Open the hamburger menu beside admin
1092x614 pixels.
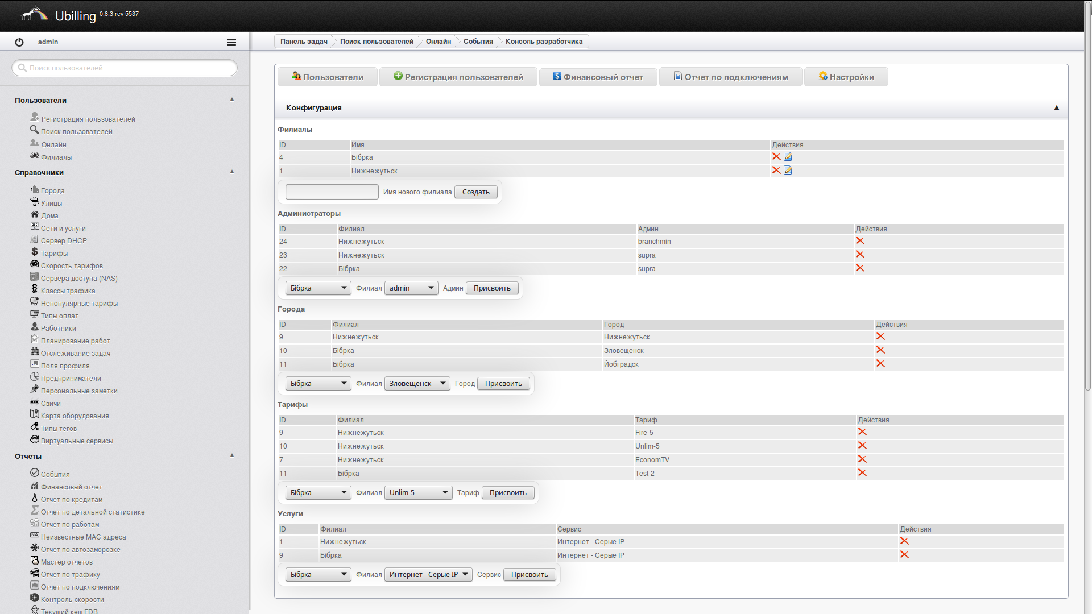(x=231, y=42)
